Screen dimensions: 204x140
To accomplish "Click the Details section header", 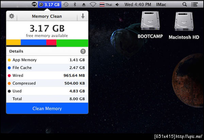I will pyautogui.click(x=16, y=51).
